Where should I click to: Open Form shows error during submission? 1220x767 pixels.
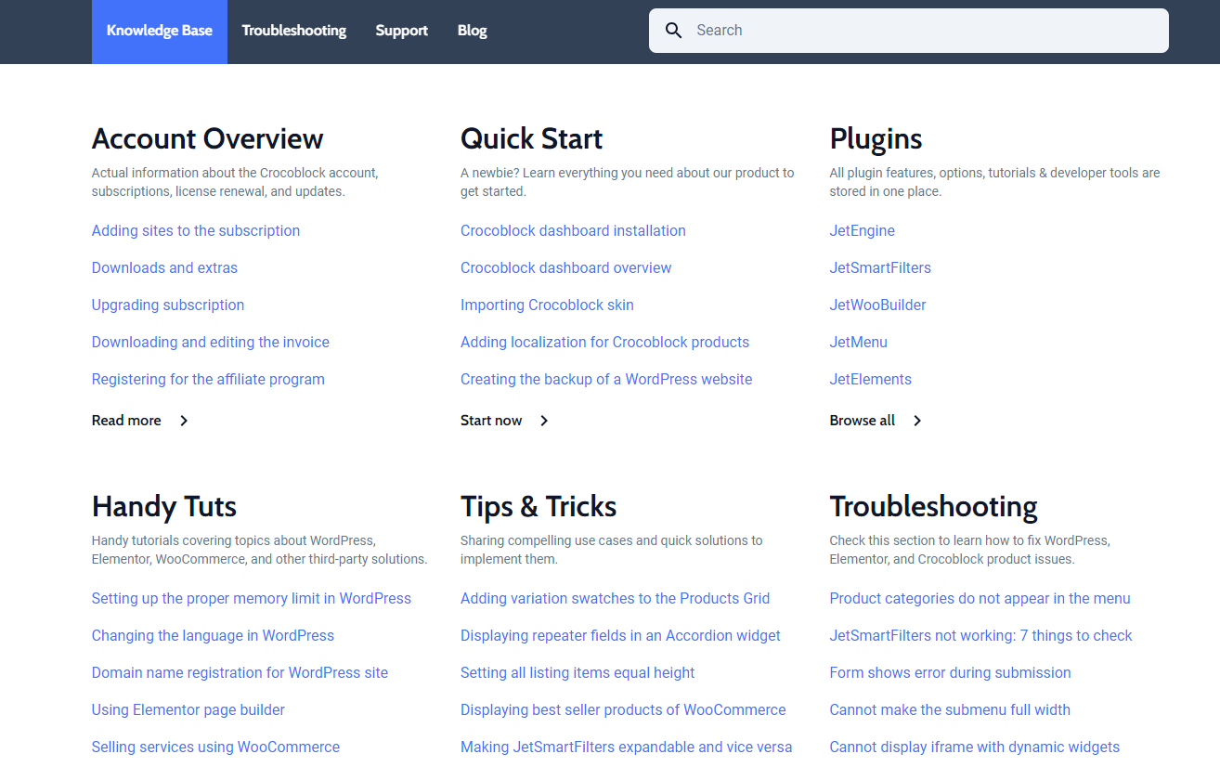(951, 672)
